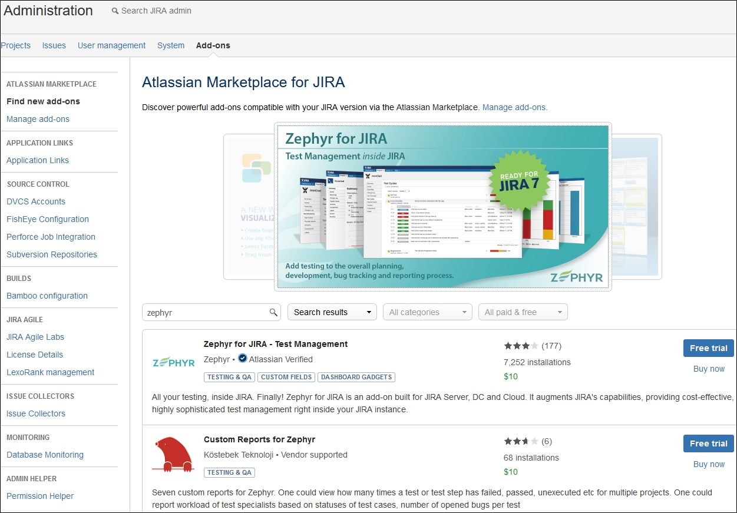The height and width of the screenshot is (513, 737).
Task: Open LexoRank management
Action: click(x=50, y=372)
